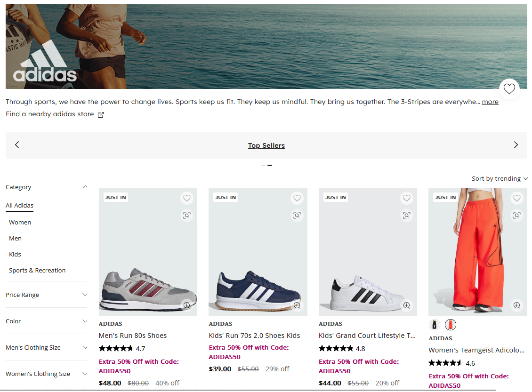Select the second carousel indicator dash

270,165
